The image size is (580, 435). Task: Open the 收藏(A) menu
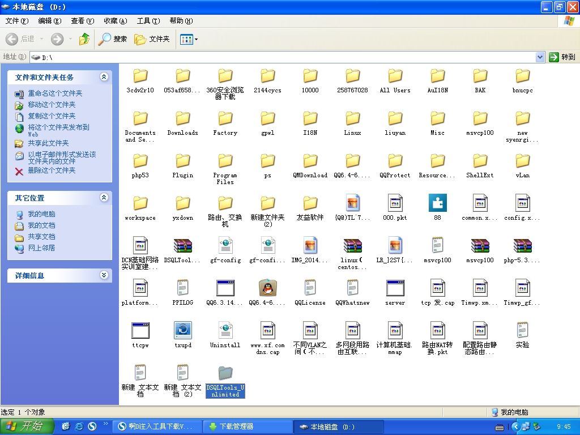(x=116, y=21)
